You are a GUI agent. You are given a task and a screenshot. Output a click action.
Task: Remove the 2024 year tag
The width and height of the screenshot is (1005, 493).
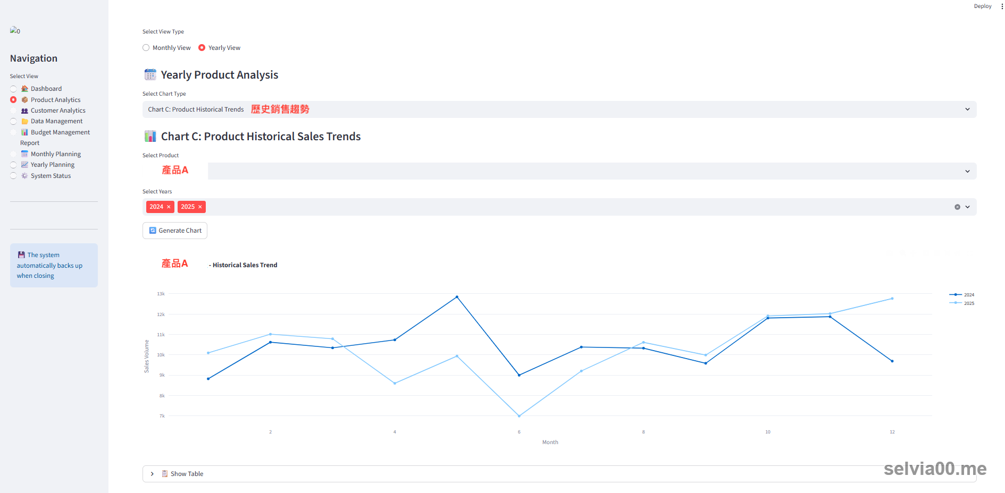pos(169,207)
